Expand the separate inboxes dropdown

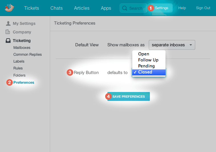click(172, 45)
